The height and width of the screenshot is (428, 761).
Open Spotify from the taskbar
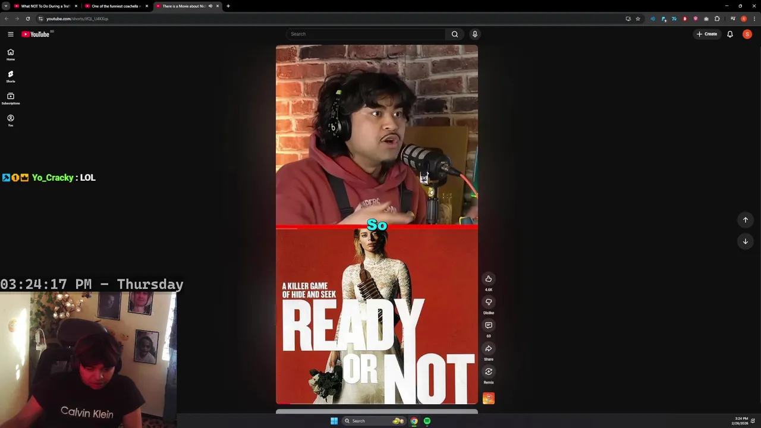tap(427, 421)
